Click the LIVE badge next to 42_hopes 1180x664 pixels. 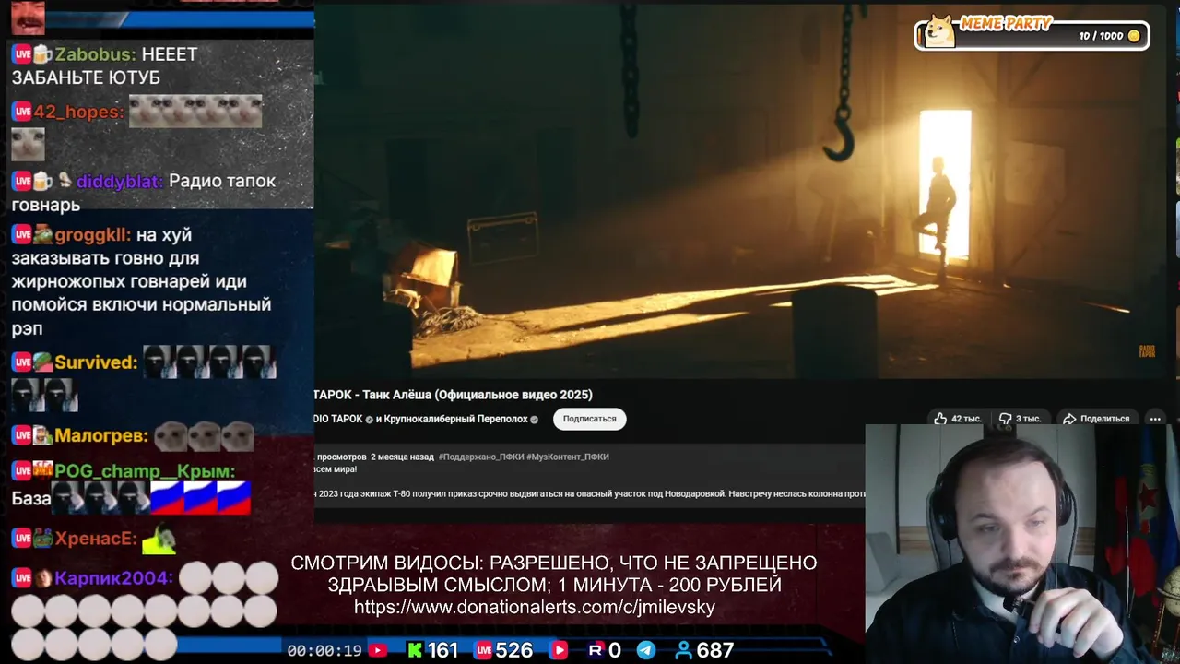point(22,112)
